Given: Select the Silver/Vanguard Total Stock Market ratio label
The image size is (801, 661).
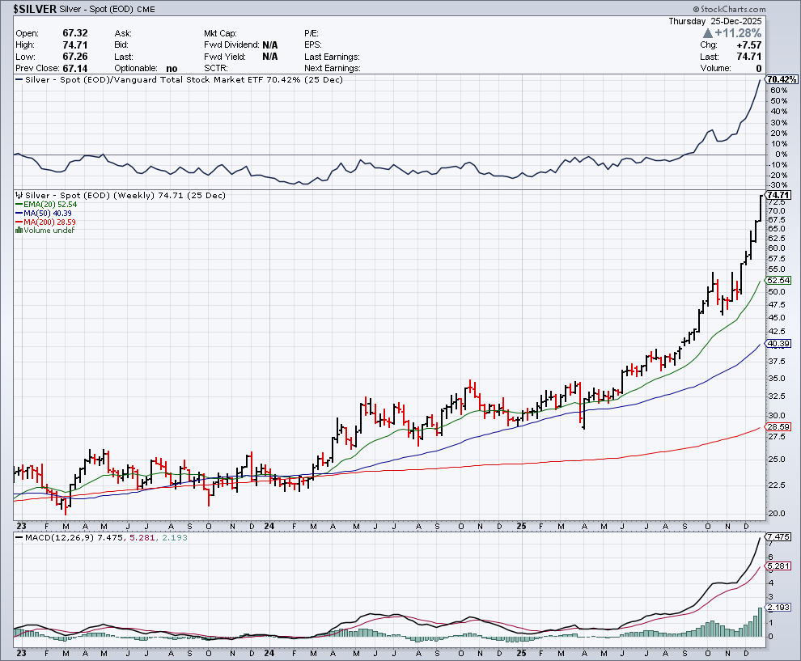Looking at the screenshot, I should pos(178,79).
